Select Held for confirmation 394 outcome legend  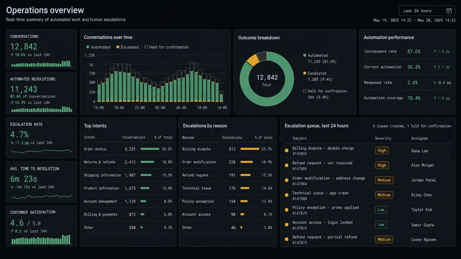325,94
